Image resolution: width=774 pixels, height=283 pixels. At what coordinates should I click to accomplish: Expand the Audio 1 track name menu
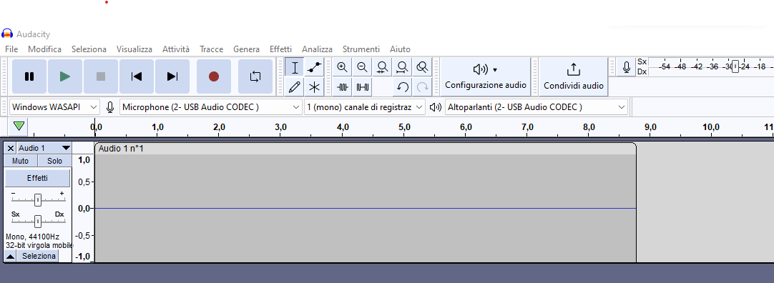tap(44, 148)
